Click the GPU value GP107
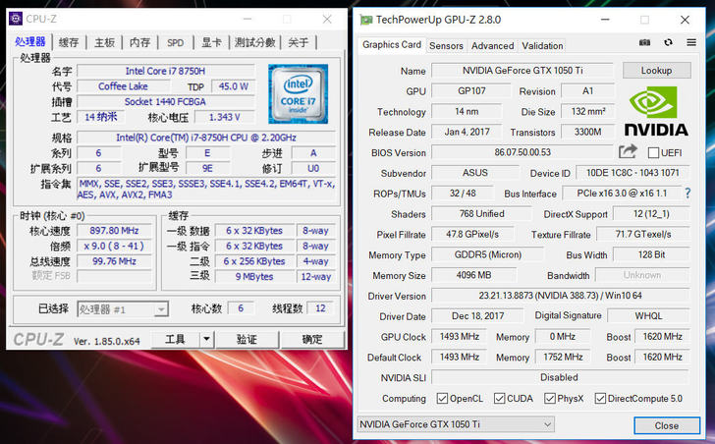This screenshot has width=715, height=444. [x=471, y=90]
